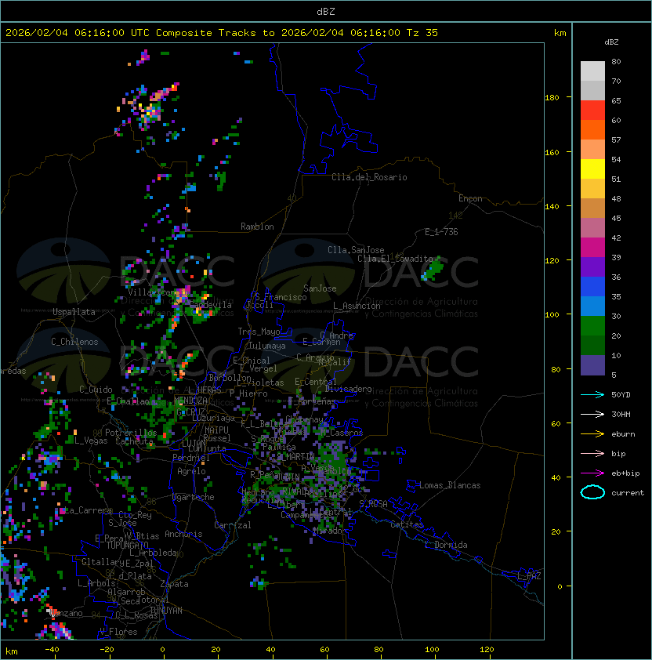Click the magenta eb+bip arrow legend
The width and height of the screenshot is (652, 660).
click(x=592, y=473)
